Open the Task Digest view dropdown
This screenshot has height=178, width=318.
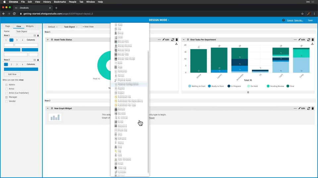[x=71, y=27]
